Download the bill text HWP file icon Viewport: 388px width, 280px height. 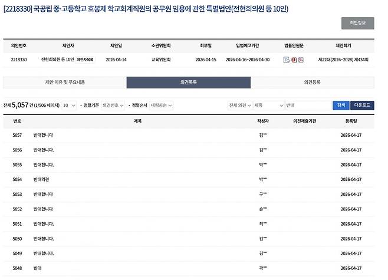[294, 60]
